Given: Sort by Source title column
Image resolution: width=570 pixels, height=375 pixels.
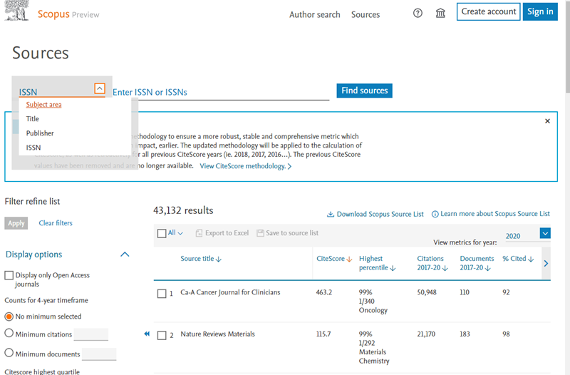Looking at the screenshot, I should [x=201, y=259].
